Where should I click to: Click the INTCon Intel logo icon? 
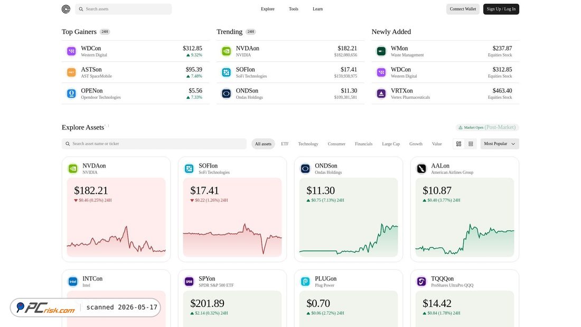tap(73, 282)
